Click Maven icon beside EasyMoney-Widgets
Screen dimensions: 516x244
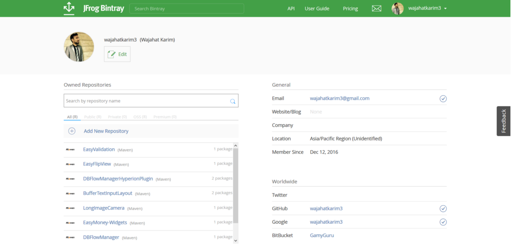click(x=71, y=223)
